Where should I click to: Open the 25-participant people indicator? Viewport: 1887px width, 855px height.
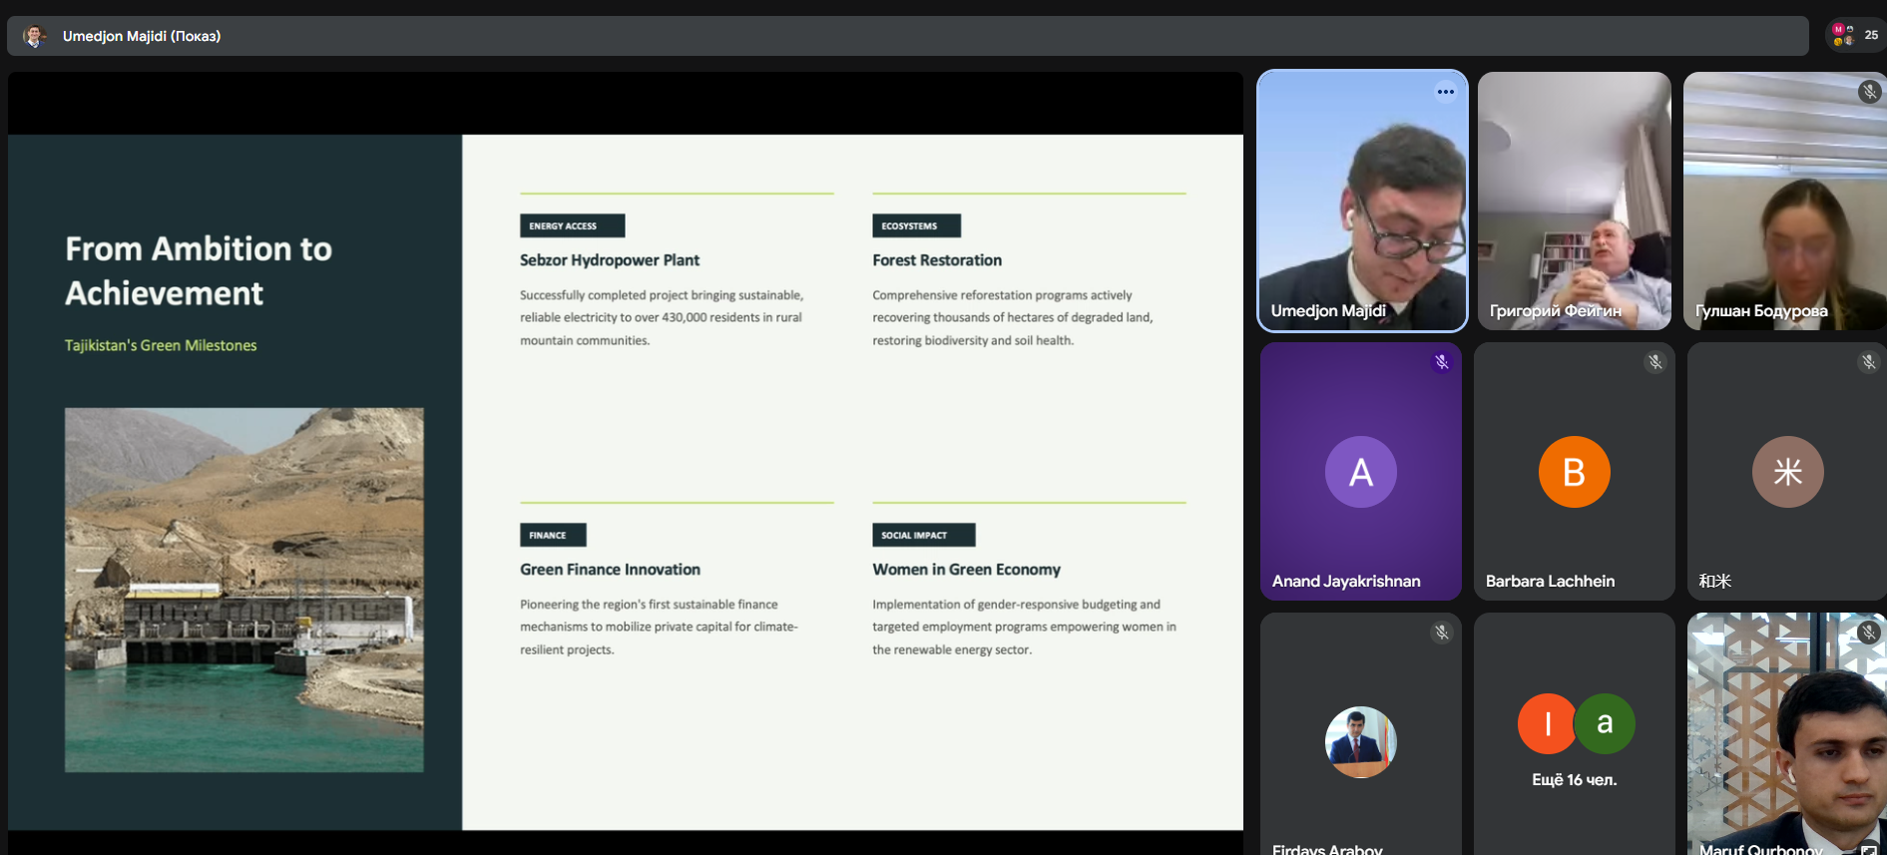[x=1855, y=35]
